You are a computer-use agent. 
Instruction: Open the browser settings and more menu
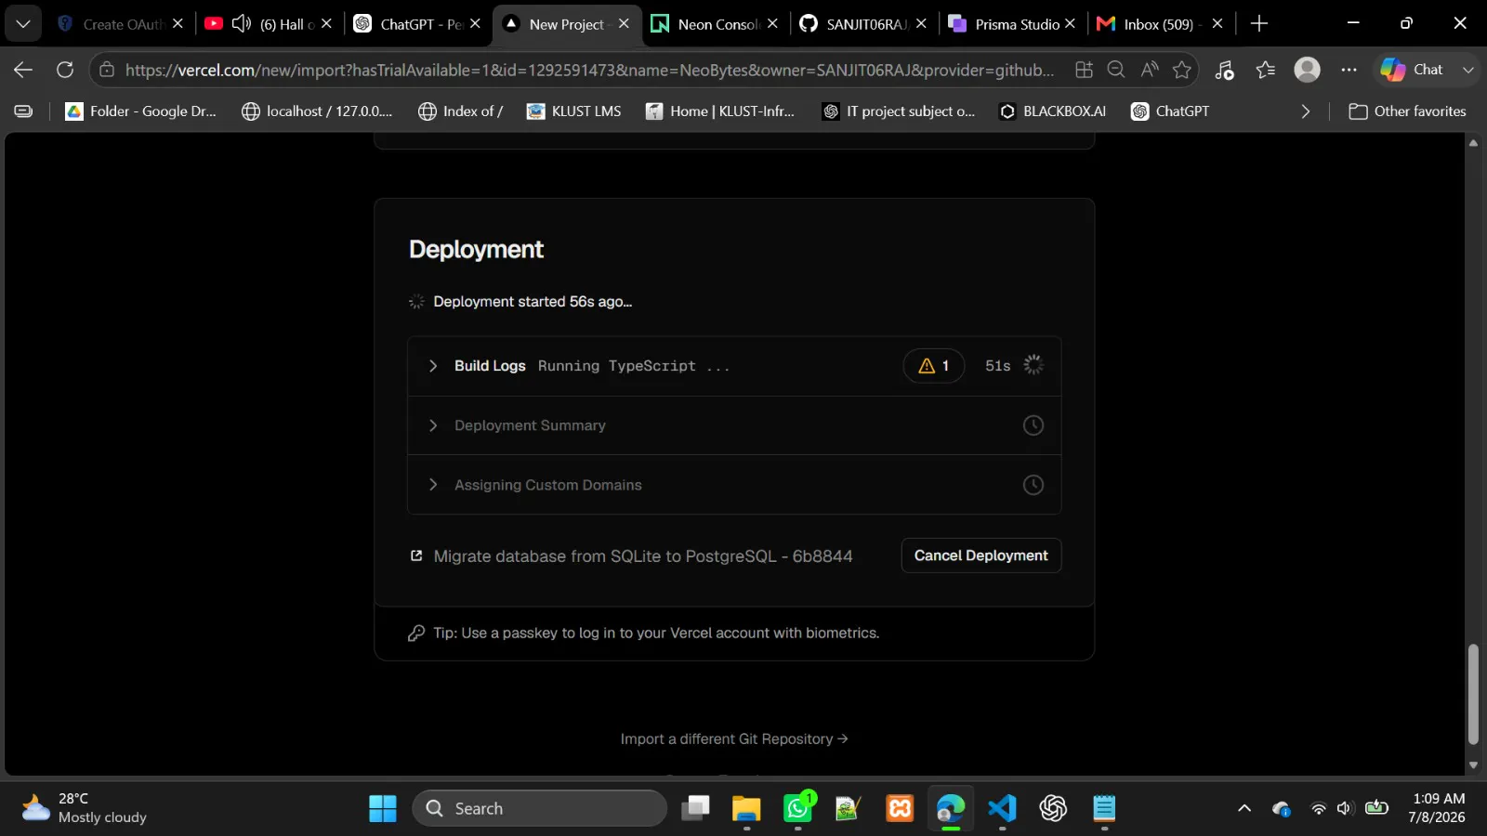click(x=1349, y=70)
